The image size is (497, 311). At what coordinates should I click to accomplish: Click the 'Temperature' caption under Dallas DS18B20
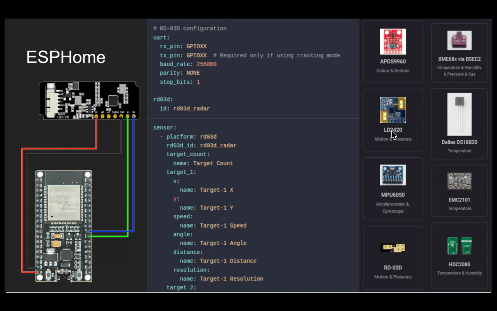(459, 151)
